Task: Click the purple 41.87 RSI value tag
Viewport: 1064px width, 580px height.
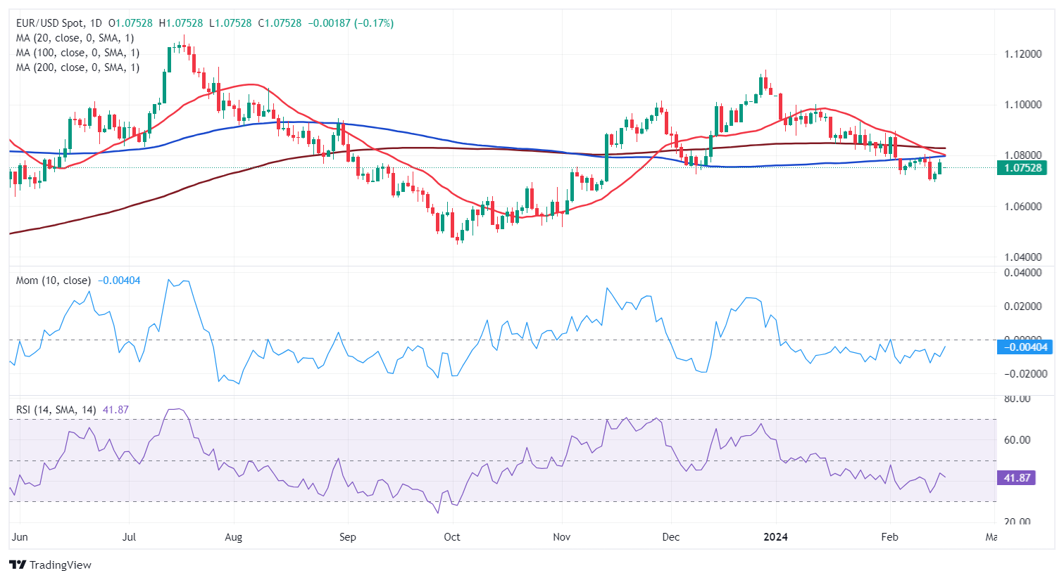Action: pyautogui.click(x=1017, y=478)
